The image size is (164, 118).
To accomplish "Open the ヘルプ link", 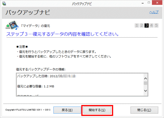I will [x=154, y=12].
